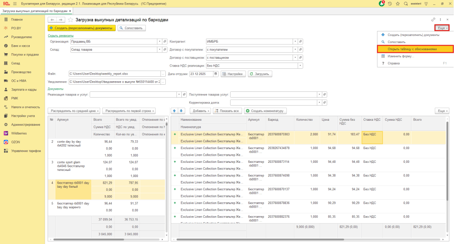
Task: Move the row down with blue arrow
Action: (x=181, y=110)
